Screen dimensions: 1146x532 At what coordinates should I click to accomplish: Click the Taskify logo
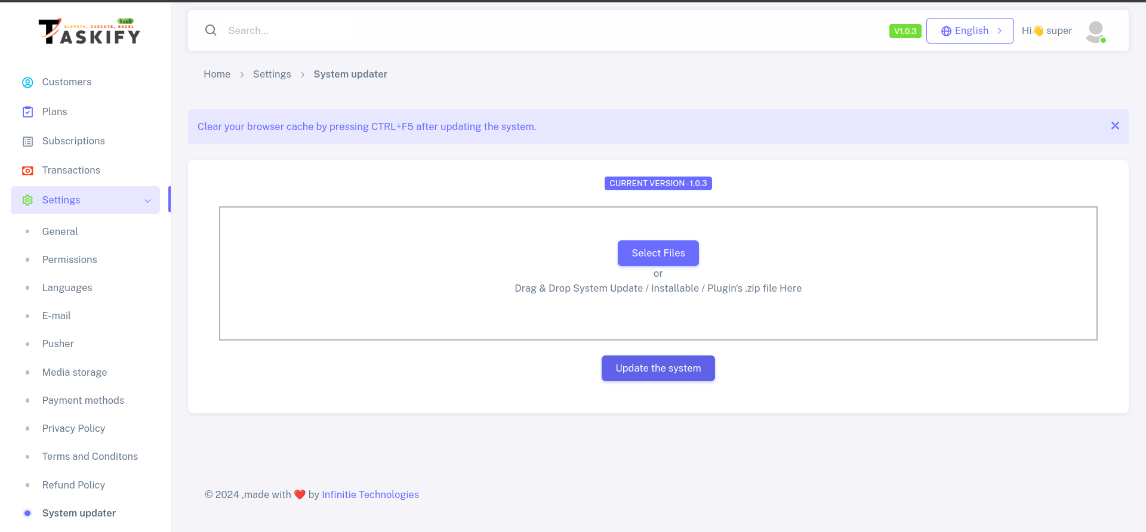(89, 32)
